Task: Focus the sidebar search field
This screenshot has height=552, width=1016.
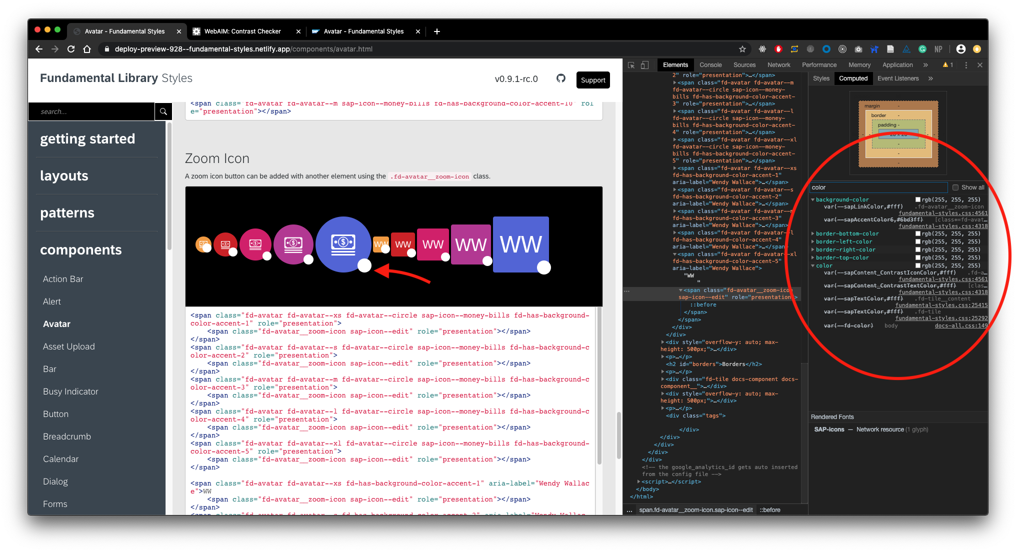Action: coord(91,111)
